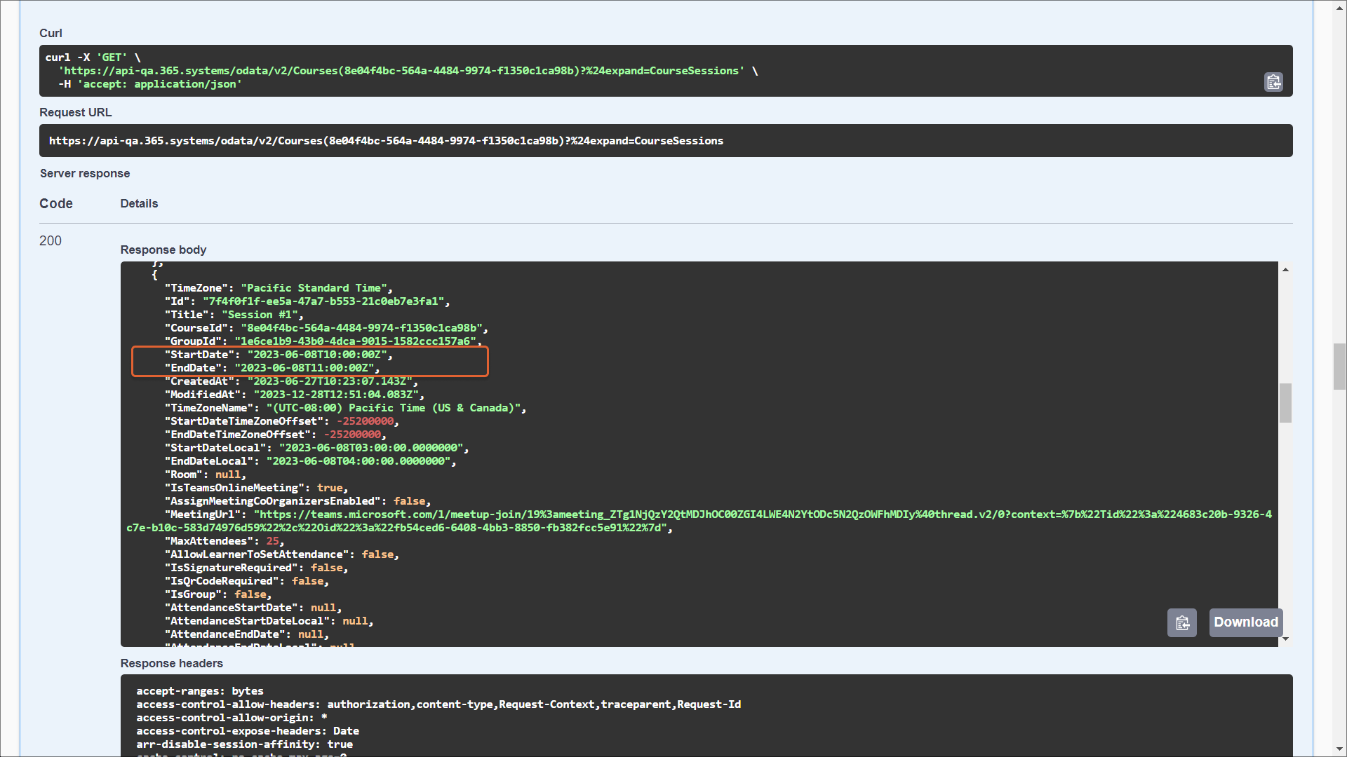Copy the curl command to clipboard
The width and height of the screenshot is (1347, 757).
(x=1273, y=82)
